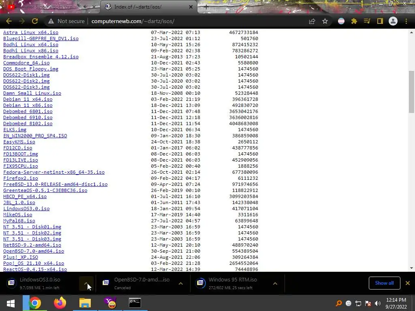The width and height of the screenshot is (415, 311).
Task: Click Windows 95 RTM.iso download item
Action: pyautogui.click(x=233, y=283)
